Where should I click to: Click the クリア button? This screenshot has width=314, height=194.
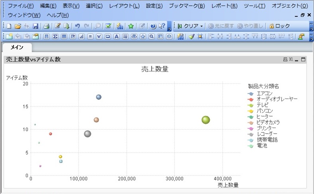point(188,26)
